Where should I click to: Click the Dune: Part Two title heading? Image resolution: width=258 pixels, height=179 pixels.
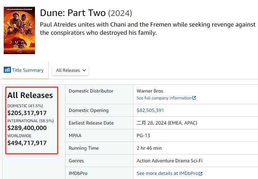(73, 13)
